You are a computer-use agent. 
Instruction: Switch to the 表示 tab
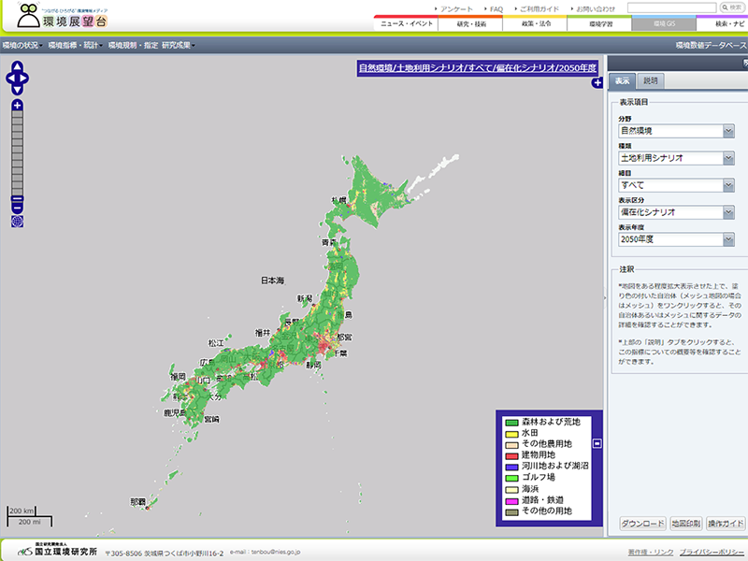(622, 81)
